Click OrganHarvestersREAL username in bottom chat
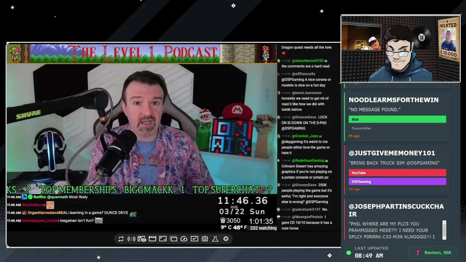 47,213
